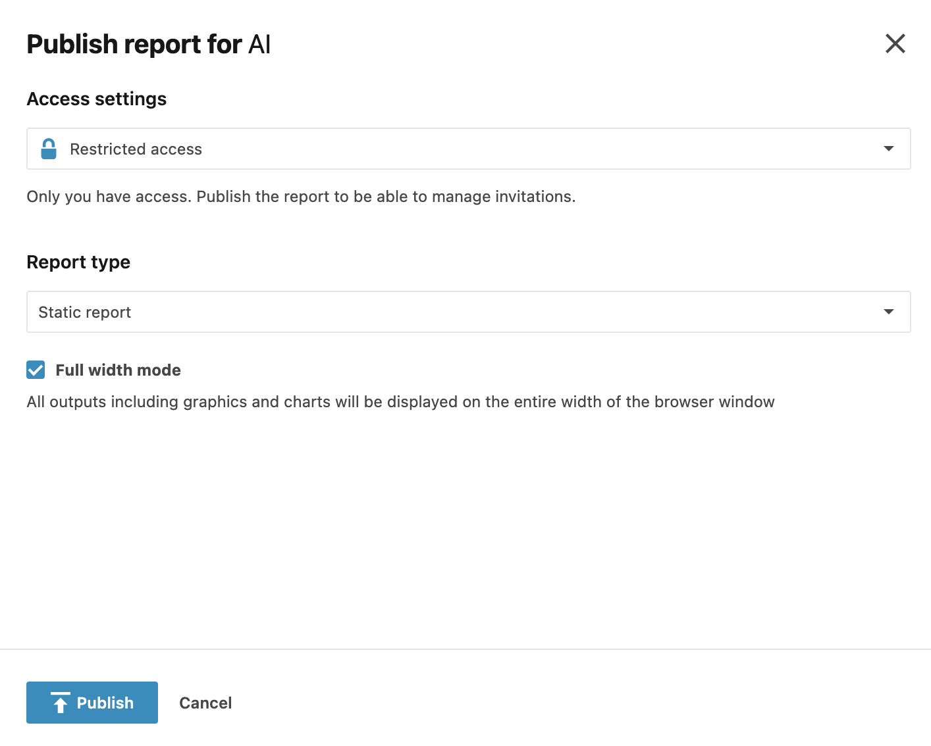Click the blue lock icon
931x746 pixels.
click(49, 149)
